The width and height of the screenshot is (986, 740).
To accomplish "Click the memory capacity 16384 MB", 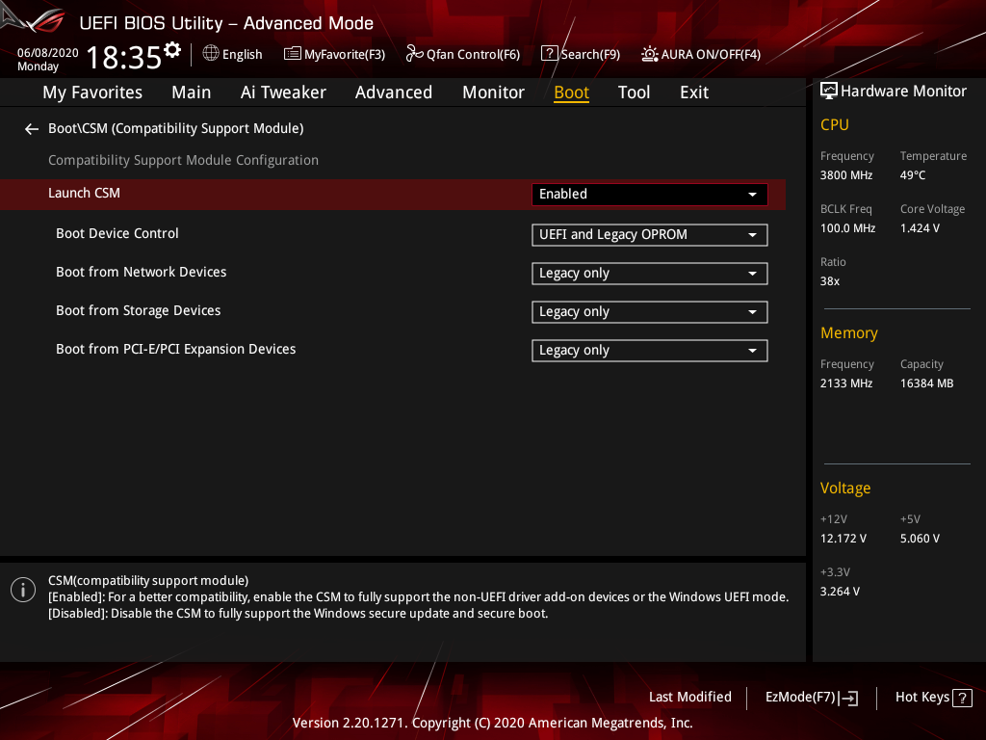I will pos(926,383).
